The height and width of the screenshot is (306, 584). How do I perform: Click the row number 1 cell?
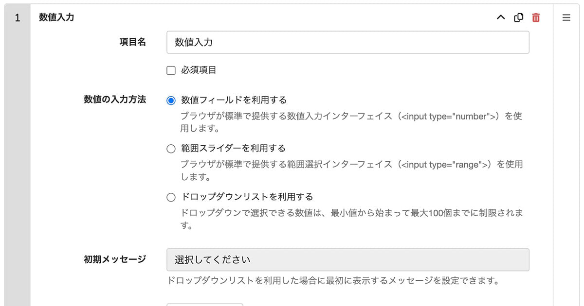coord(18,18)
